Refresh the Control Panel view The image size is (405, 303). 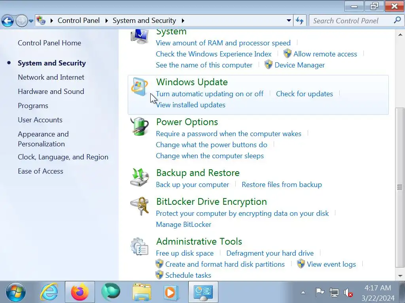(300, 21)
